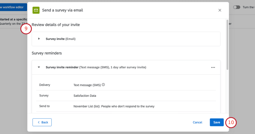Viewport: 255px width, 134px height.
Task: Close the Send a survey via email dialog
Action: coord(220,10)
